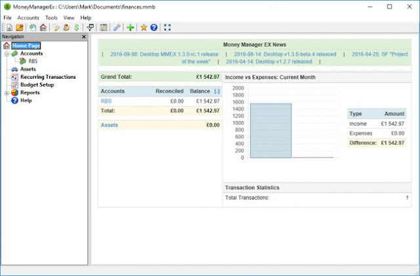Click the New database toolbar icon

click(10, 28)
